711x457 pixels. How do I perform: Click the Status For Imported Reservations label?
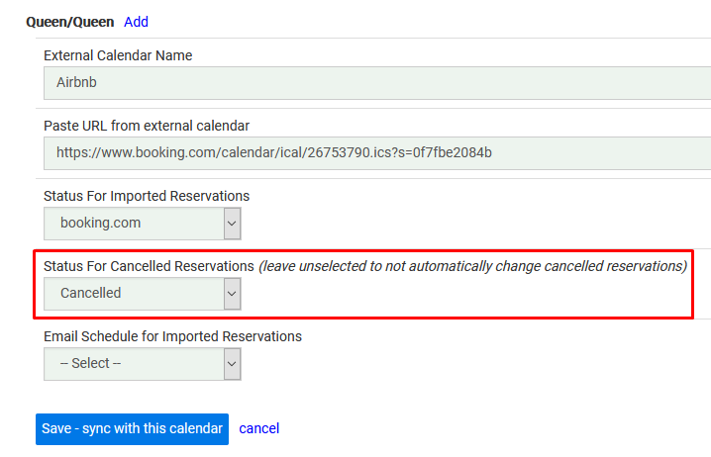147,196
